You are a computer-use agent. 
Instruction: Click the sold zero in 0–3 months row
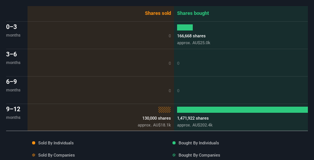[x=170, y=36]
